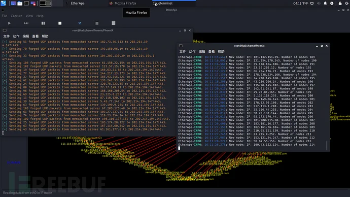Click the PhoeniX terminal title bar text

click(x=93, y=30)
